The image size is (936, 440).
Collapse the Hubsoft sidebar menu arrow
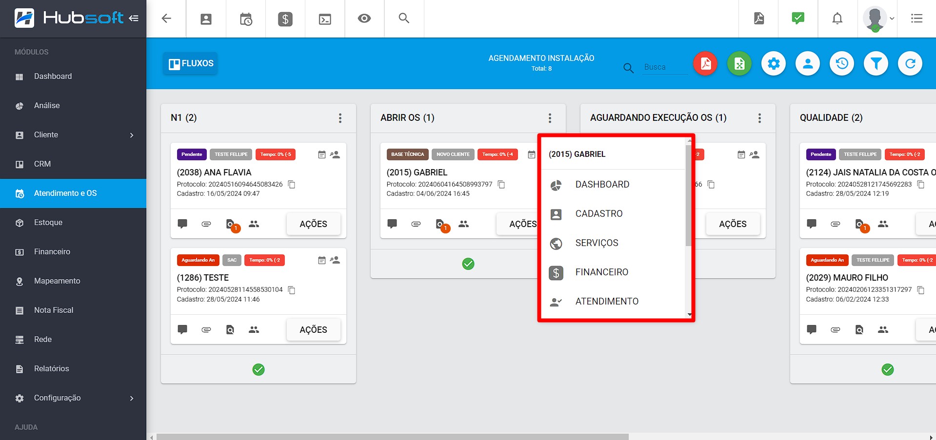pyautogui.click(x=134, y=19)
